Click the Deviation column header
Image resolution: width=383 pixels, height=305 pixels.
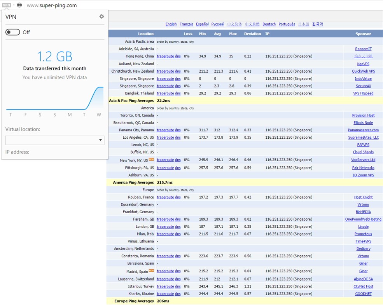click(x=252, y=34)
